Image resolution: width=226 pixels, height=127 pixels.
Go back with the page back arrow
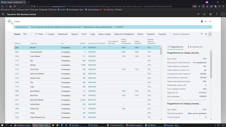pyautogui.click(x=10, y=21)
